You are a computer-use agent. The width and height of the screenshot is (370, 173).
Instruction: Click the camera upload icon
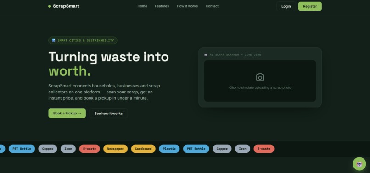(260, 77)
